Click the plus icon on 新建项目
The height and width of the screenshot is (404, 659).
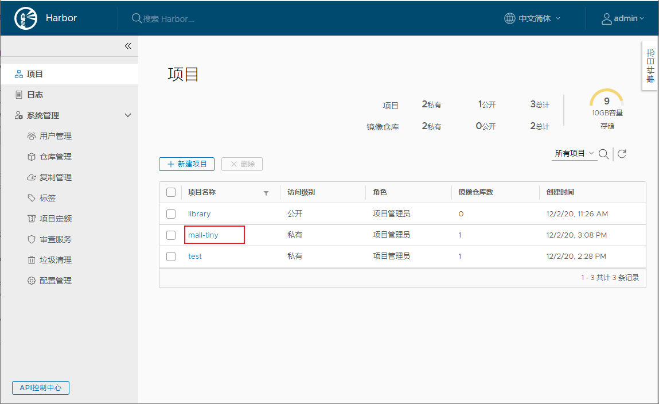[171, 164]
